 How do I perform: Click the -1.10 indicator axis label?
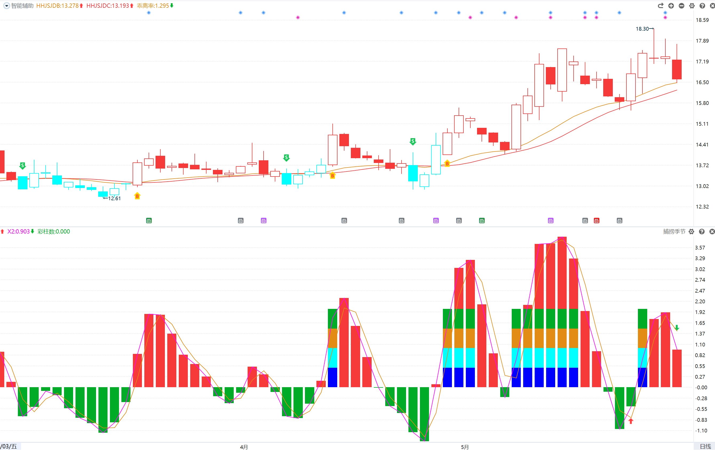[x=701, y=431]
